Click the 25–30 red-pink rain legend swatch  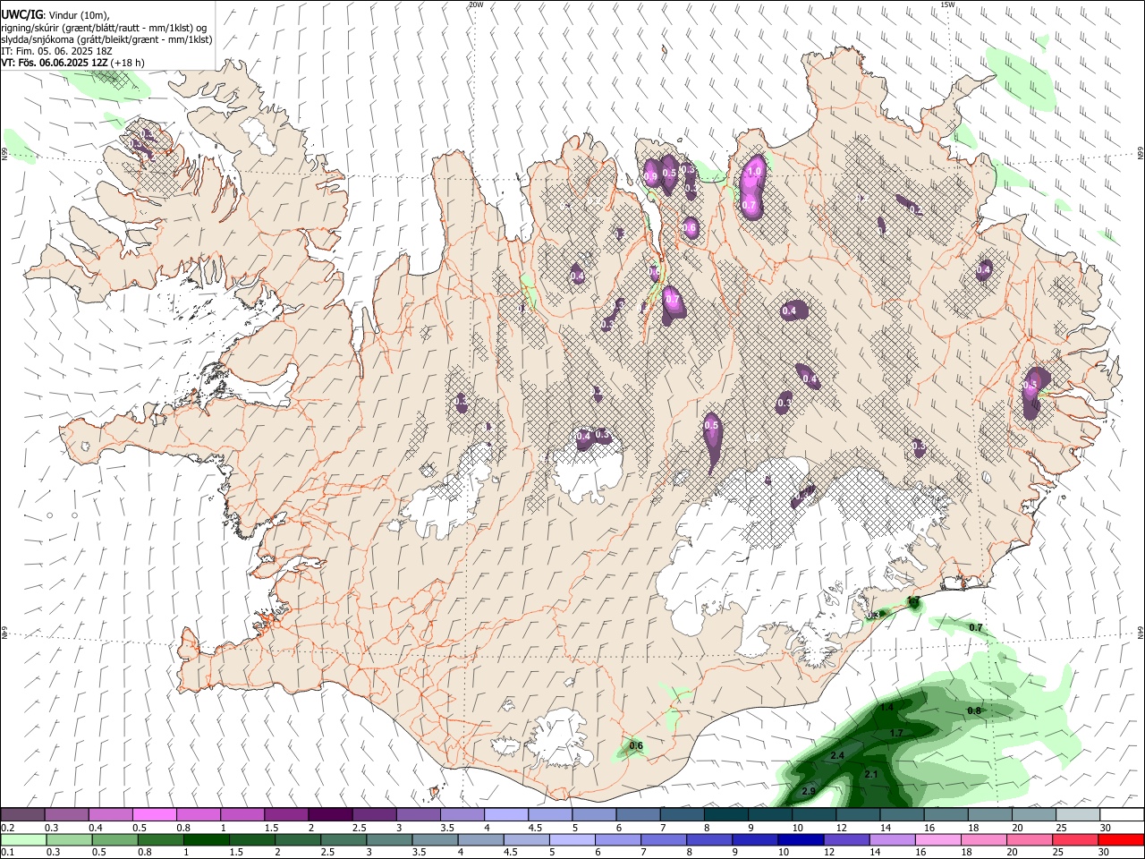(1074, 840)
